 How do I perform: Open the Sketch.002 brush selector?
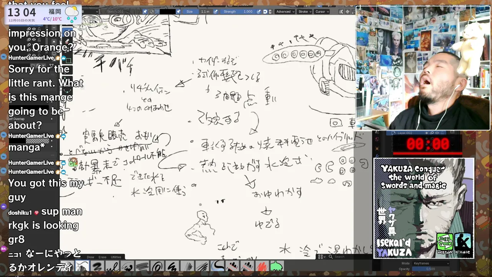coord(122,12)
